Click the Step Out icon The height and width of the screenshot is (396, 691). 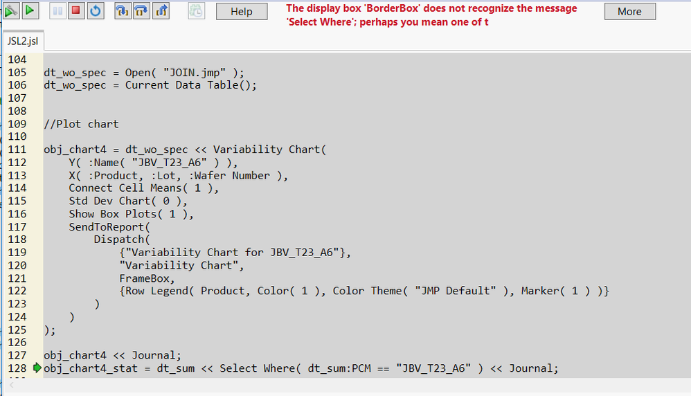coord(161,11)
